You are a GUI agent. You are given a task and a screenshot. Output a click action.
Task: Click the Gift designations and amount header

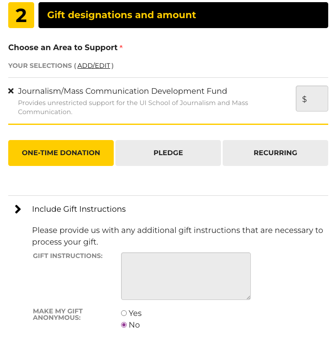tap(122, 15)
